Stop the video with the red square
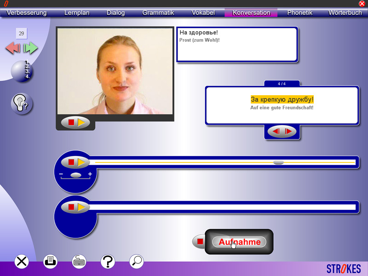The image size is (368, 276). click(x=71, y=122)
